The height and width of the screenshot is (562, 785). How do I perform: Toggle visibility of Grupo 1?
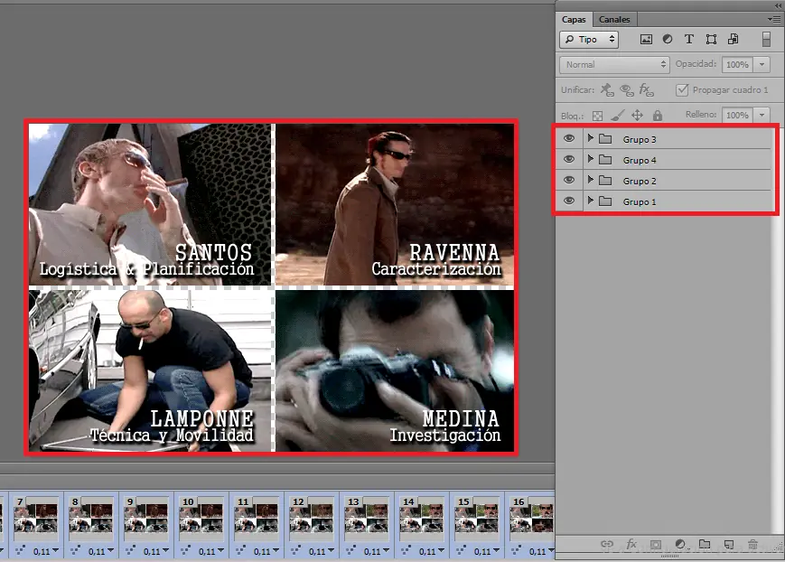tap(568, 201)
